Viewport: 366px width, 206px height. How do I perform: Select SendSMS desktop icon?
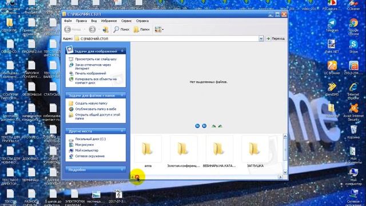pyautogui.click(x=332, y=89)
